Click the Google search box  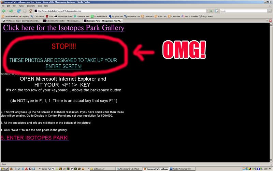click(244, 11)
